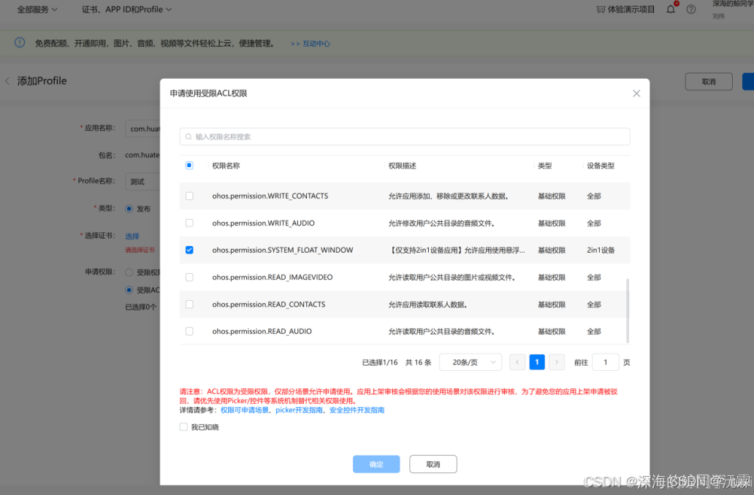The image size is (754, 495).
Task: Select text ohos.permission.READ_IMAGEVIDEO
Action: tap(273, 277)
